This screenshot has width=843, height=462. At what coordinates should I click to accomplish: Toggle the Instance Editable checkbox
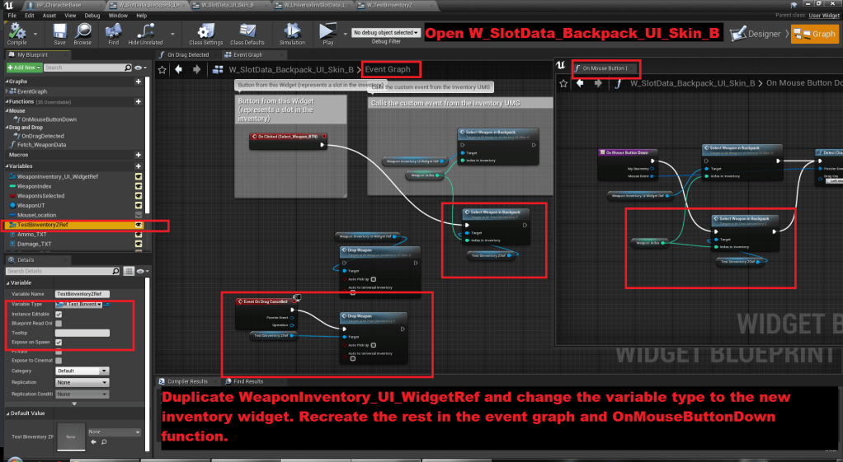point(59,314)
